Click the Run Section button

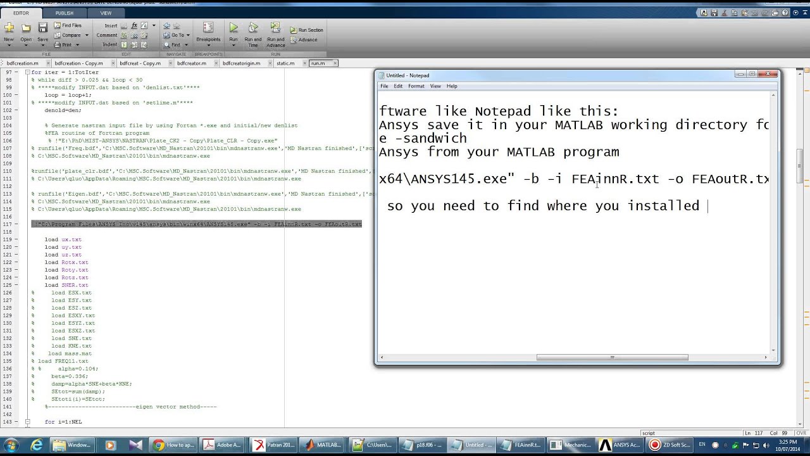click(307, 30)
